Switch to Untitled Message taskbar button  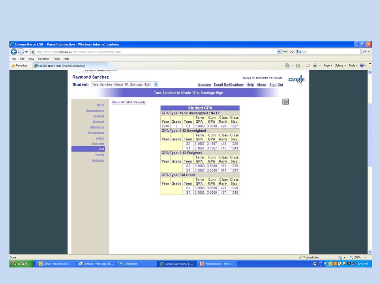96,264
